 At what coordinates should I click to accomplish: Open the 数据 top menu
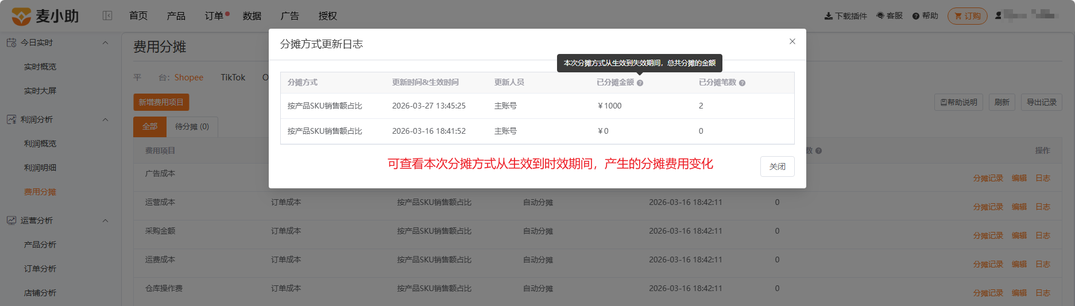(252, 16)
